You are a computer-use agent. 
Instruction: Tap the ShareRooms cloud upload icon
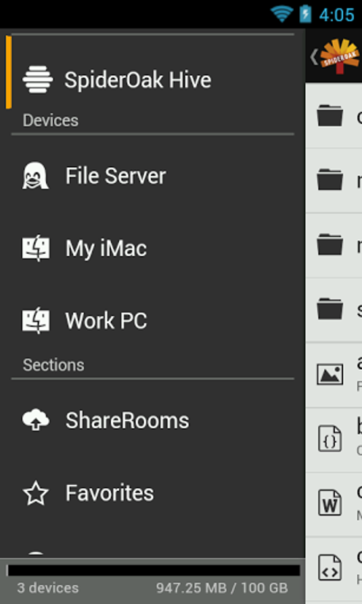coord(36,420)
